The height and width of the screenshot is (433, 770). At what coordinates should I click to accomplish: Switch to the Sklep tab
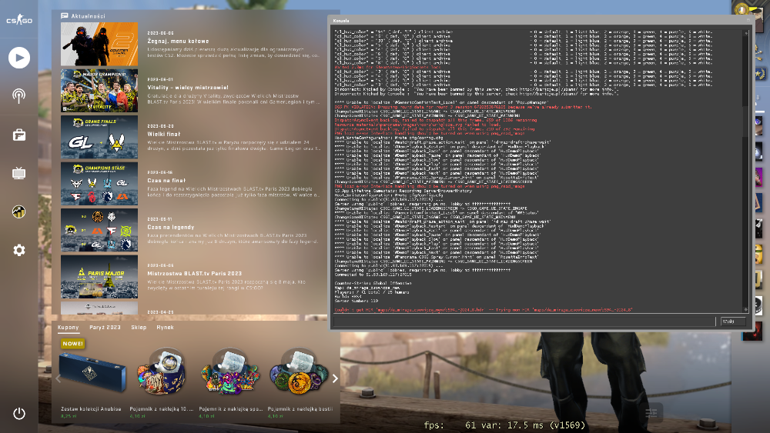[139, 327]
